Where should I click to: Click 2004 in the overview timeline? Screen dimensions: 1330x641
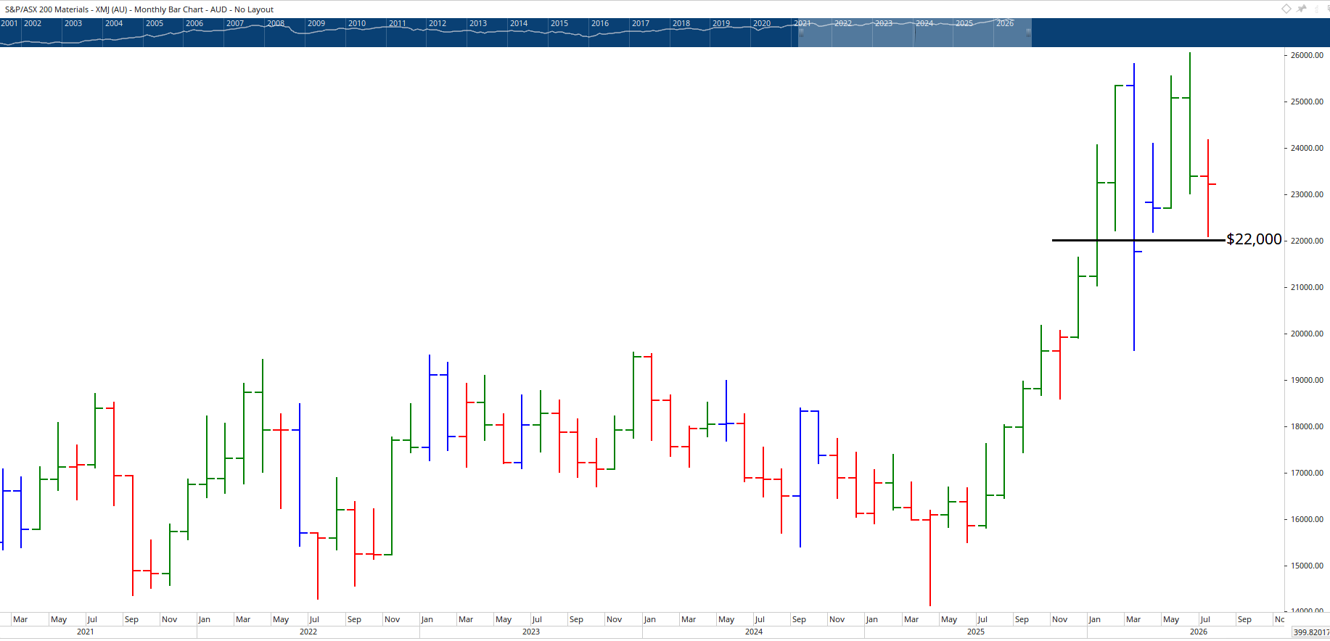pos(114,23)
